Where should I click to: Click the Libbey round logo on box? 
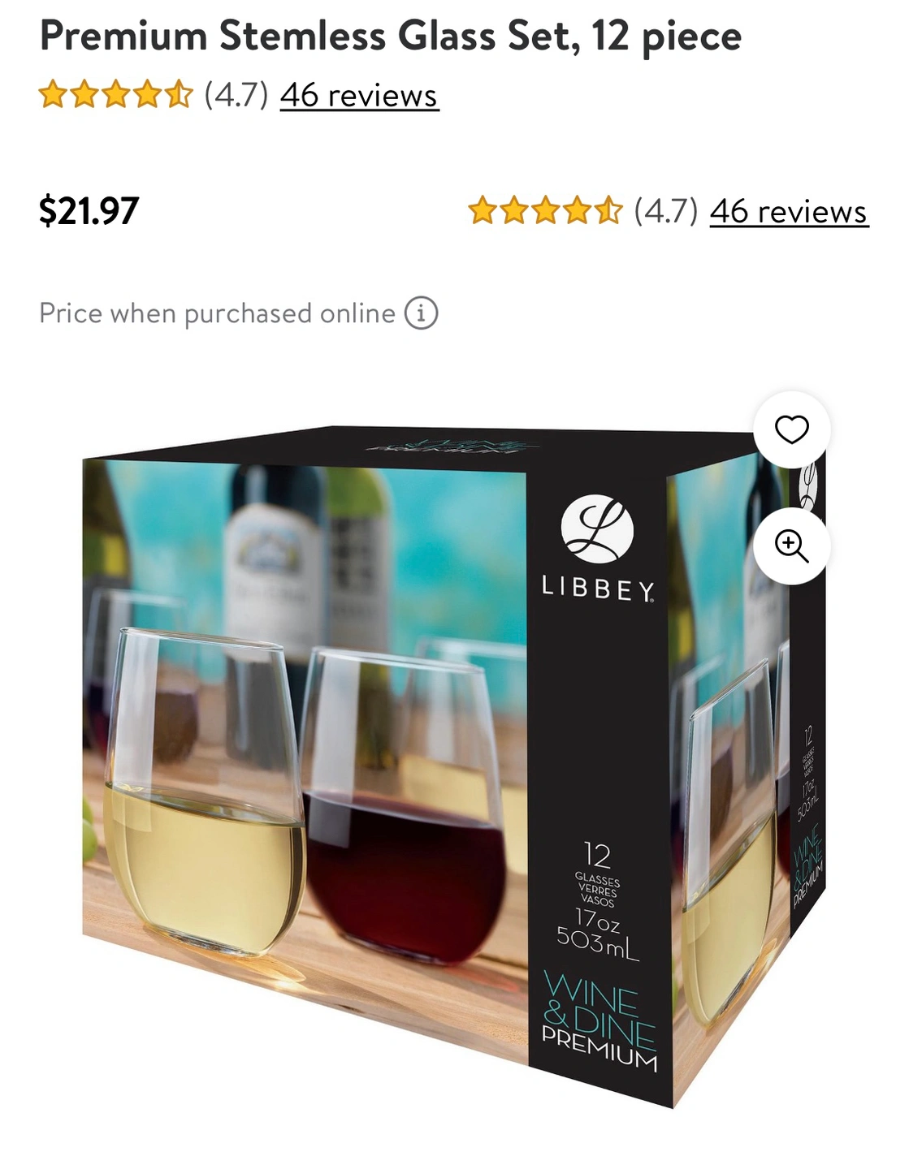point(597,528)
